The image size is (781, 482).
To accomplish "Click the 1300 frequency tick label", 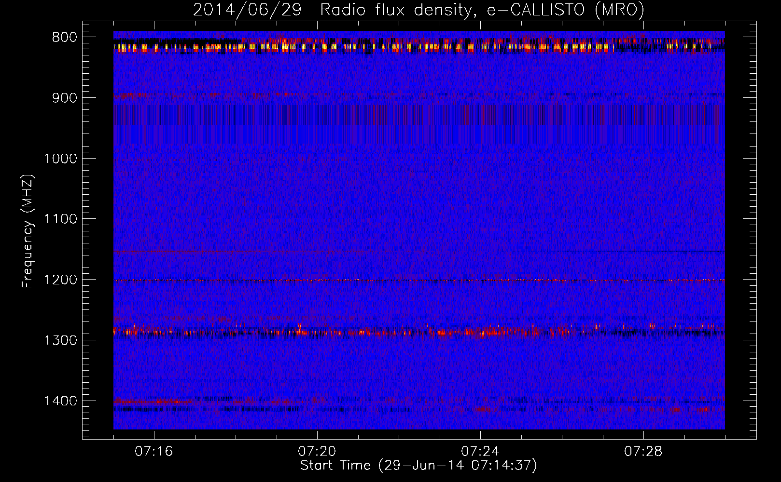I will (x=60, y=341).
